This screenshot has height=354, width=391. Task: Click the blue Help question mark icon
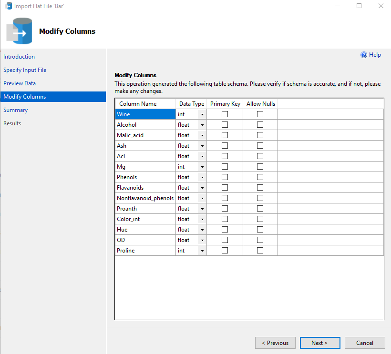click(364, 55)
